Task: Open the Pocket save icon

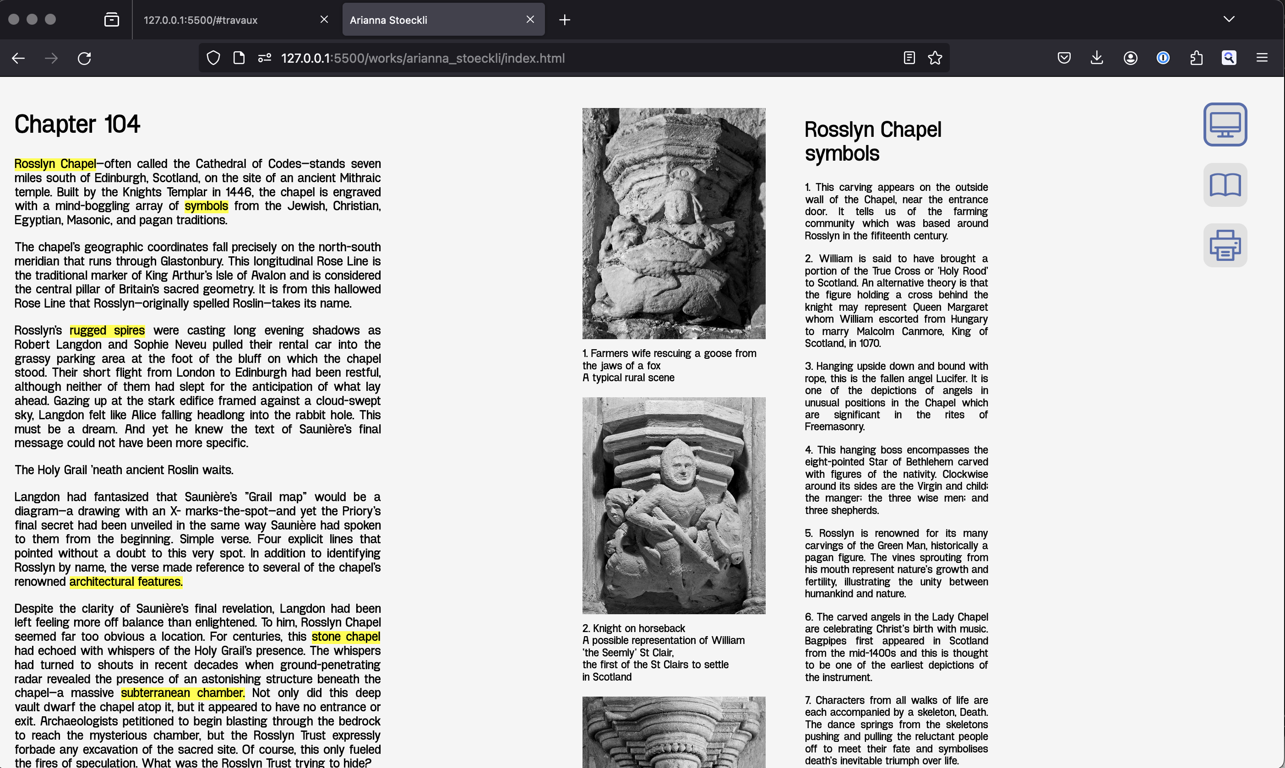Action: pos(1063,58)
